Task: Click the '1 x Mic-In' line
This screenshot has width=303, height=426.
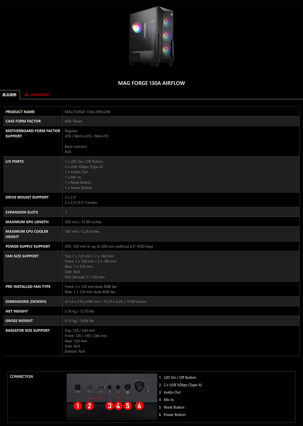Action: (73, 177)
